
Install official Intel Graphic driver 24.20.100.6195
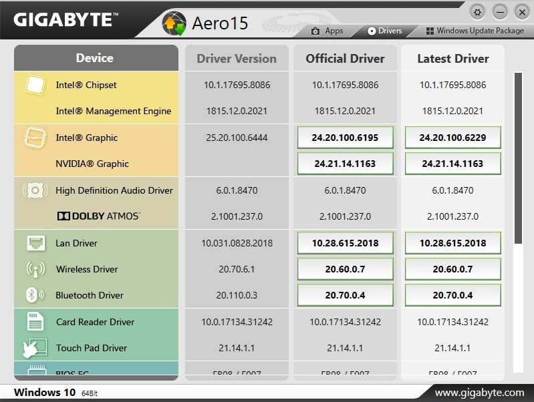345,138
